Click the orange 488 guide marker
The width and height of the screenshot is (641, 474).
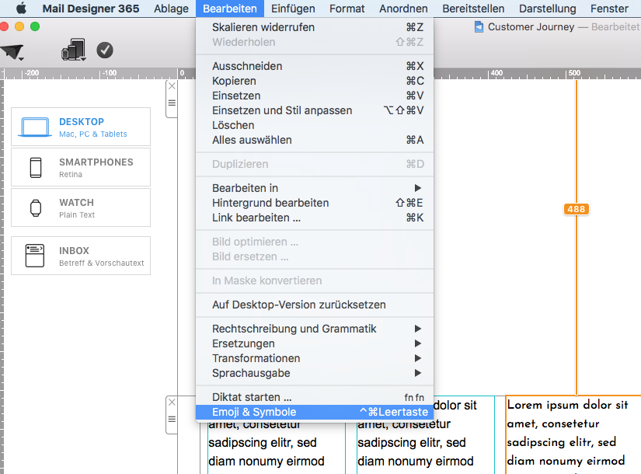pos(577,209)
